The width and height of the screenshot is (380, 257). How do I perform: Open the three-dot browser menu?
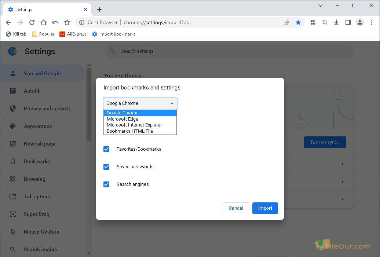[372, 22]
